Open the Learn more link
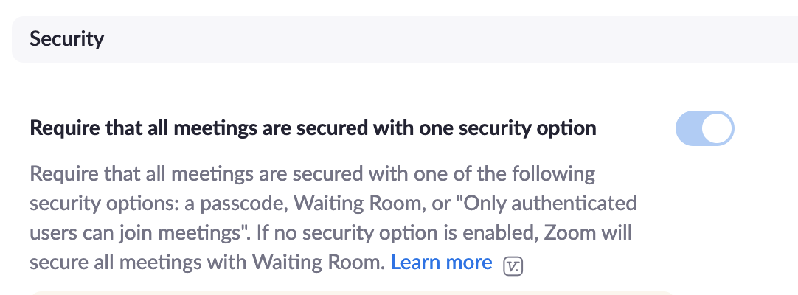798x295 pixels. [x=441, y=263]
